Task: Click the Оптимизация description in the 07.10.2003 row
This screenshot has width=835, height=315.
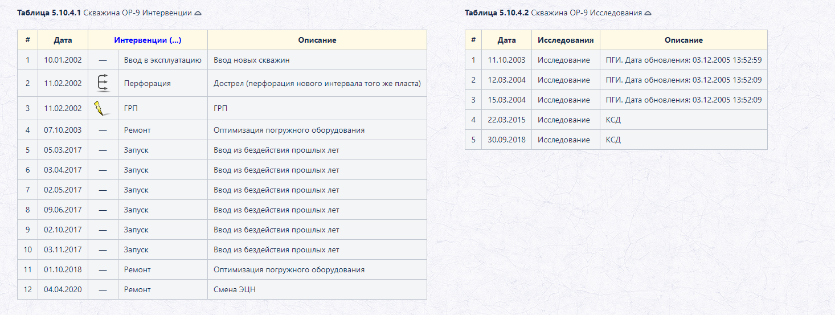Action: click(317, 130)
